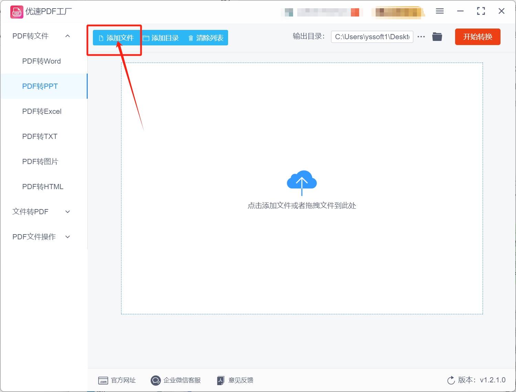516x392 pixels.
Task: Click the 意见反馈 feedback icon
Action: (221, 380)
